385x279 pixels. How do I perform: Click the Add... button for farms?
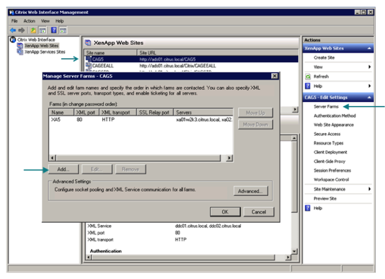(63, 169)
